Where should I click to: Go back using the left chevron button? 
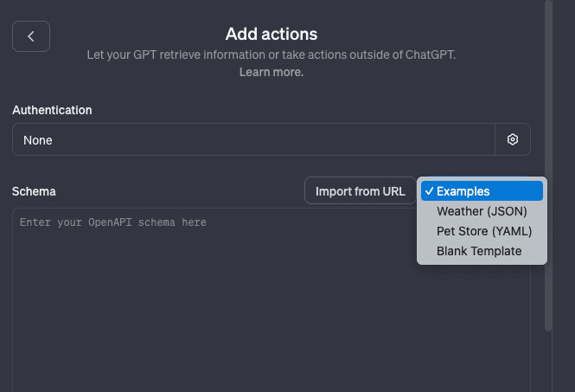coord(31,36)
